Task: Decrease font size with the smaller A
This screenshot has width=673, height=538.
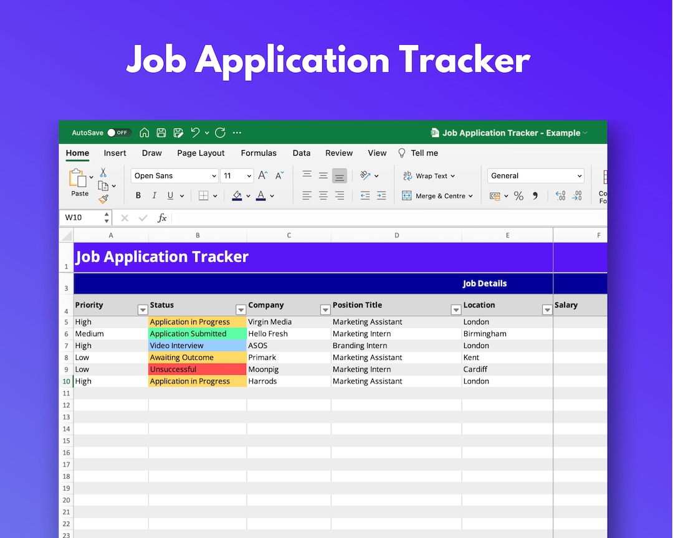Action: (279, 176)
